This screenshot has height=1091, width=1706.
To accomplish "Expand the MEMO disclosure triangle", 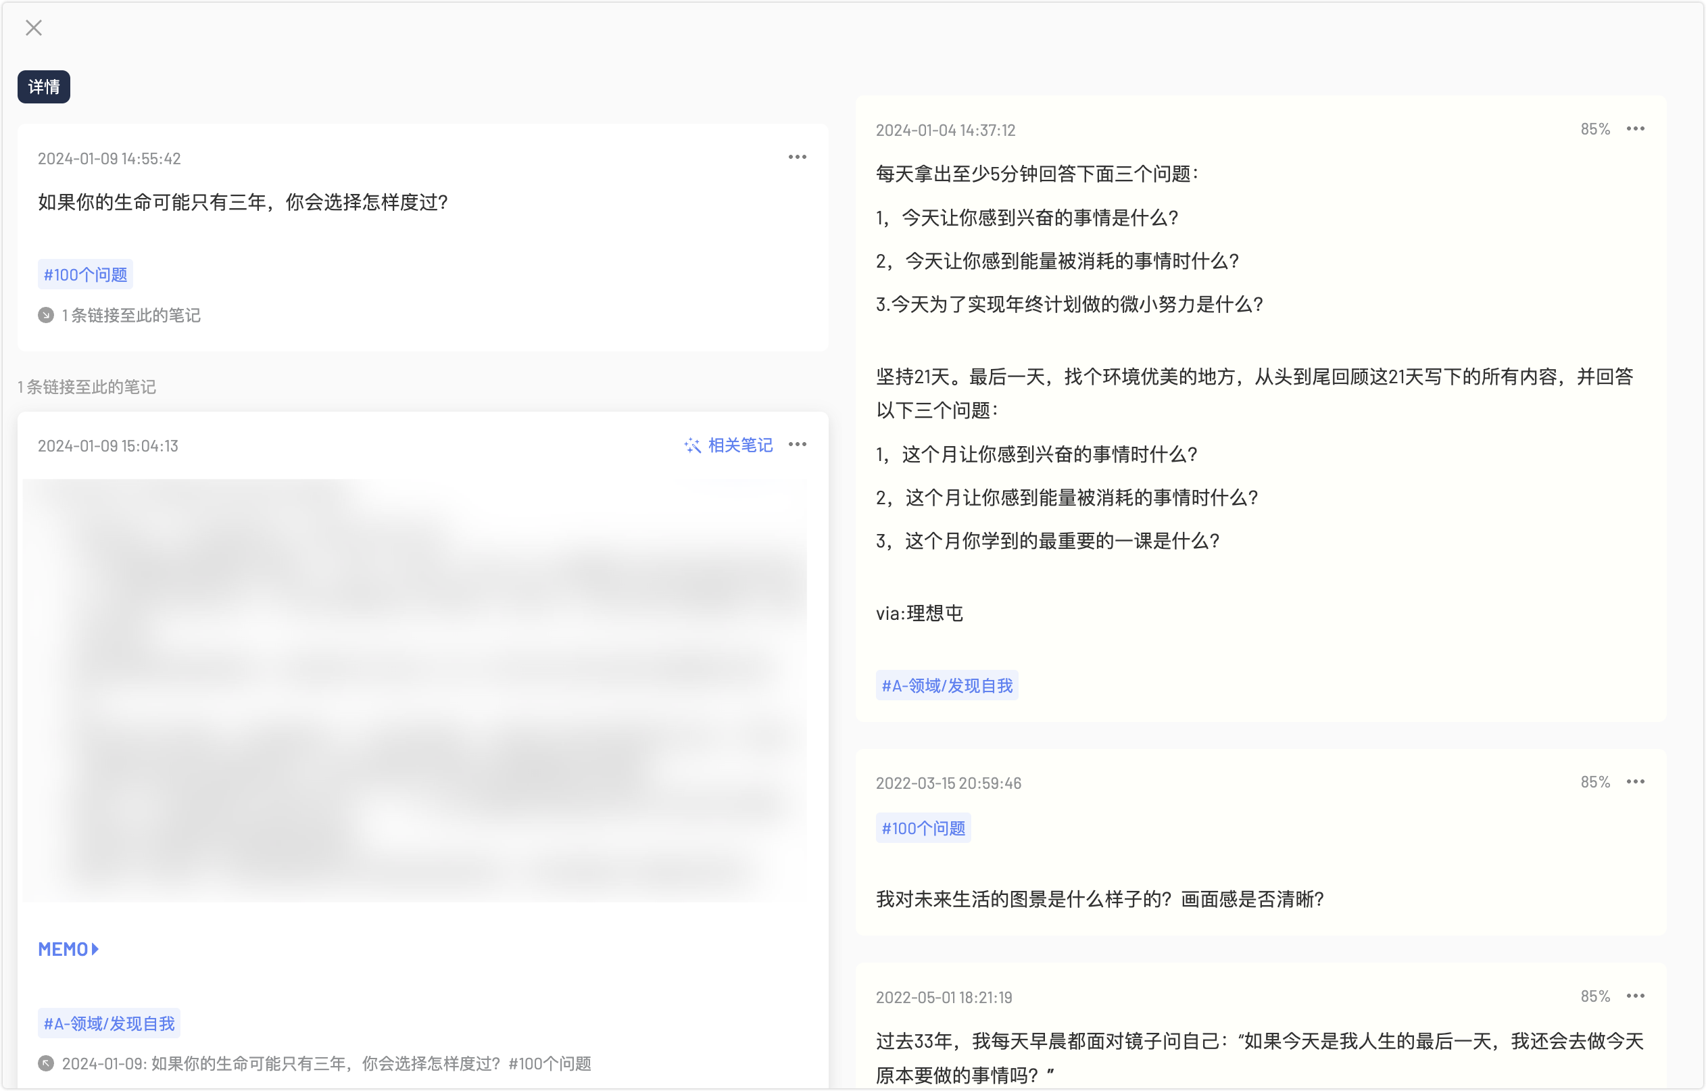I will [96, 949].
